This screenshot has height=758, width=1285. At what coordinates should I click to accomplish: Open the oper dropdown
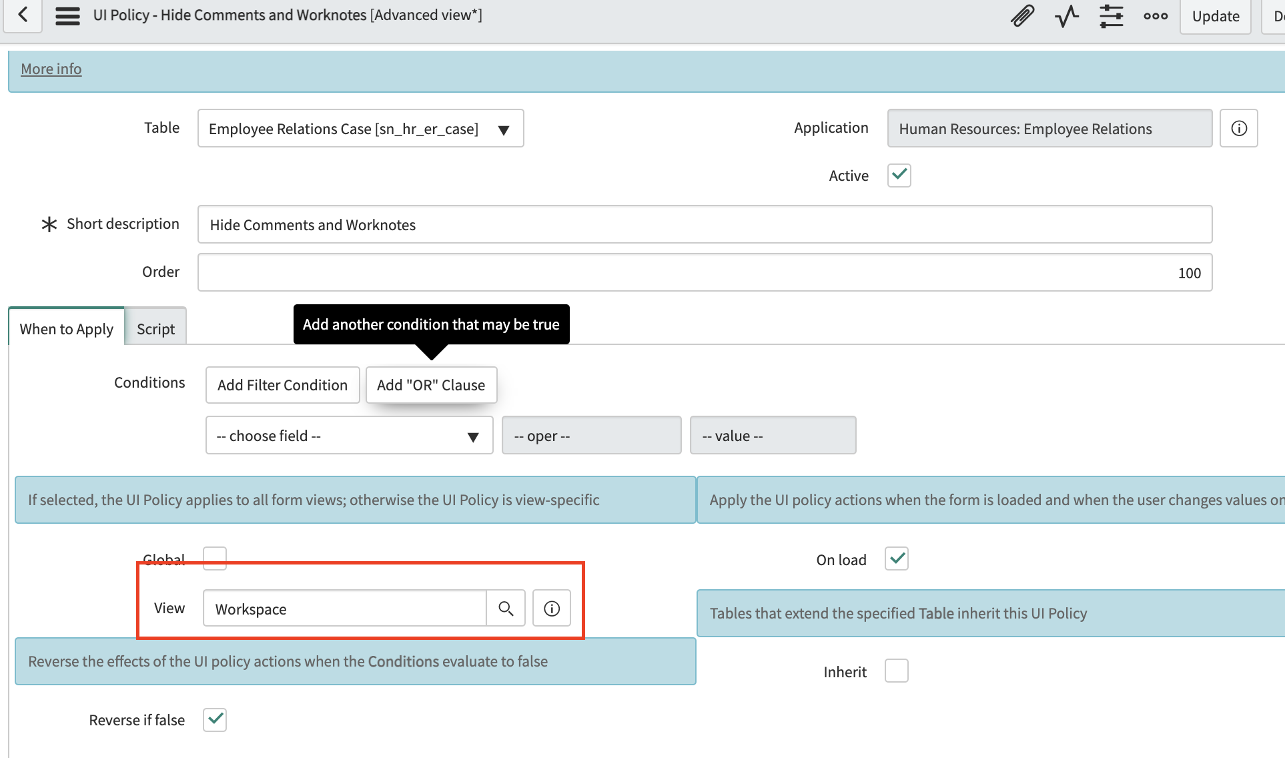pyautogui.click(x=592, y=435)
